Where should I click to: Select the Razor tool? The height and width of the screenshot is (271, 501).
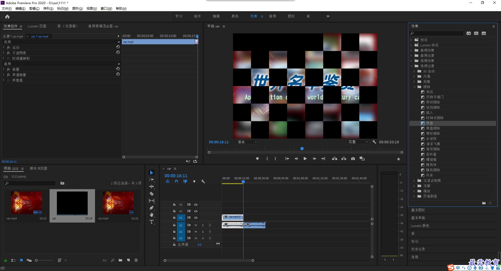click(x=152, y=194)
